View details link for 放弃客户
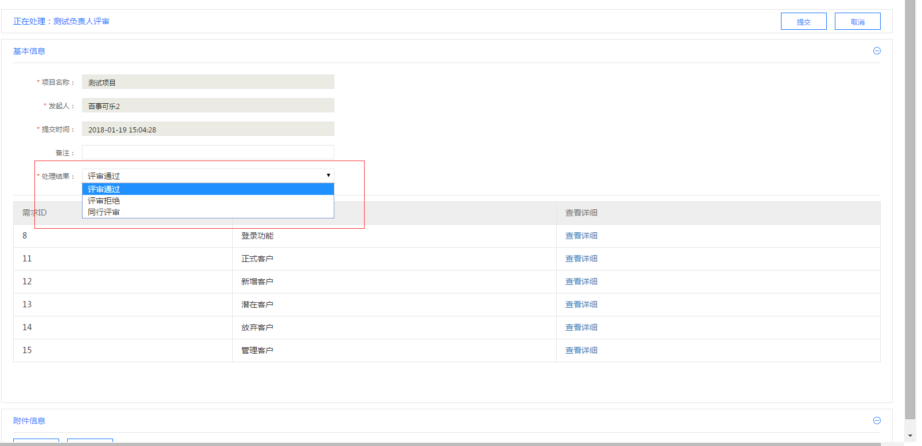922x446 pixels. coord(581,327)
